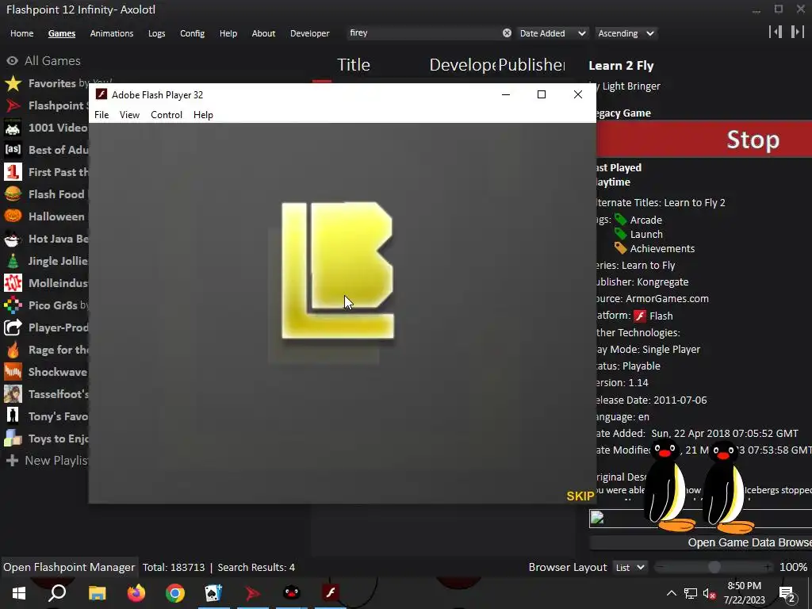Click the taskbar clock and date
The height and width of the screenshot is (609, 812).
pos(744,593)
